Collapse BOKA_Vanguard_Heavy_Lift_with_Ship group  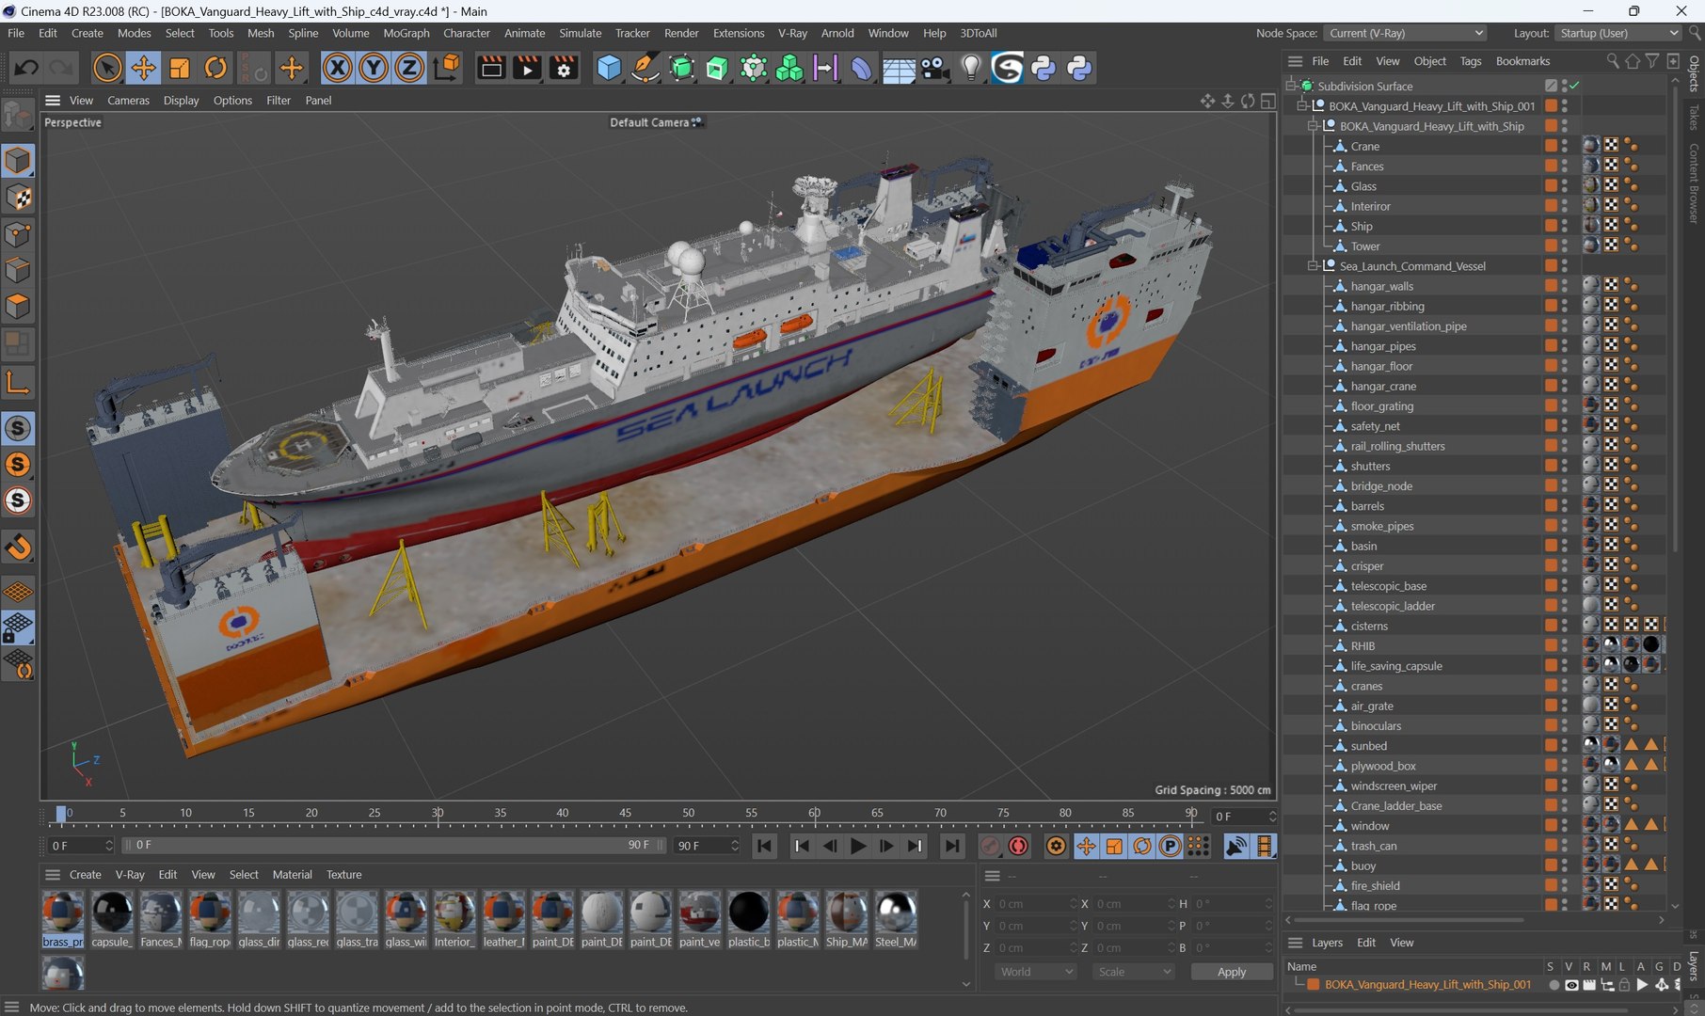coord(1314,126)
